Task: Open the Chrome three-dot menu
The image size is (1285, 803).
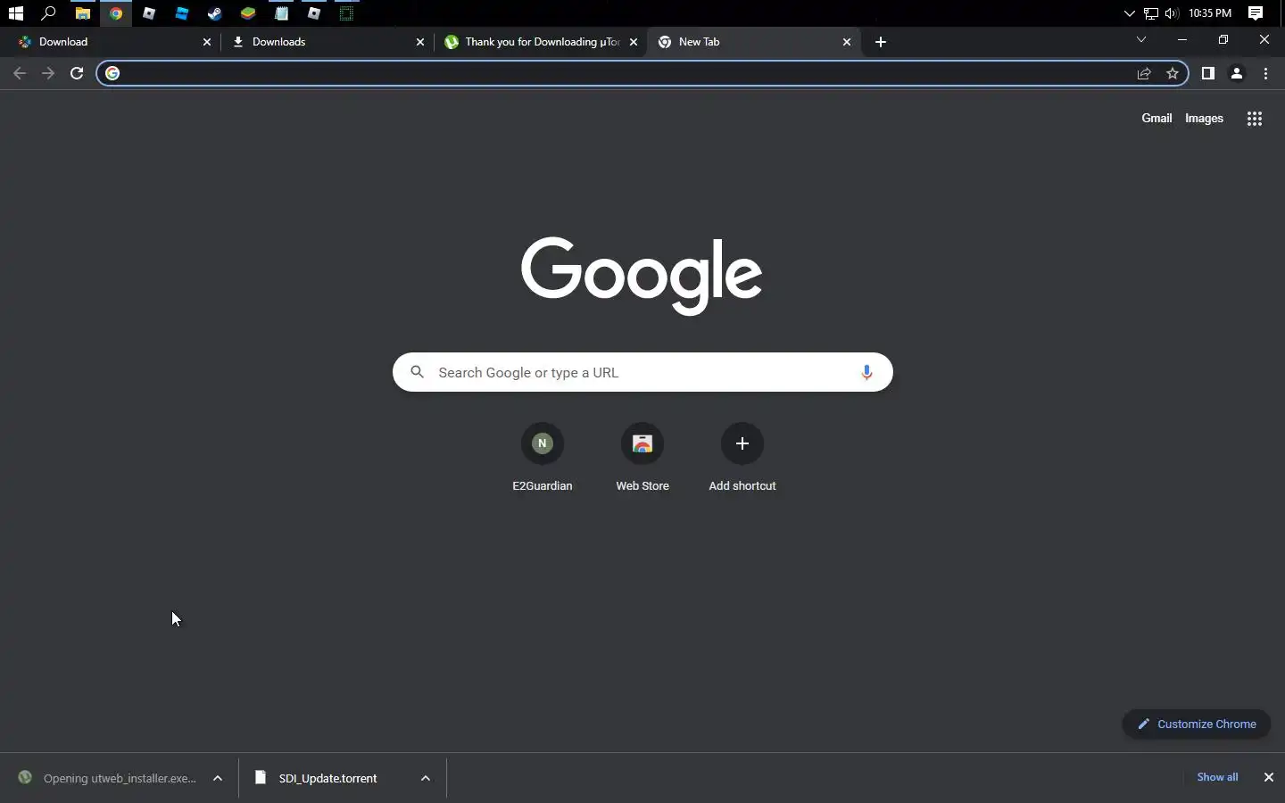Action: pos(1265,73)
